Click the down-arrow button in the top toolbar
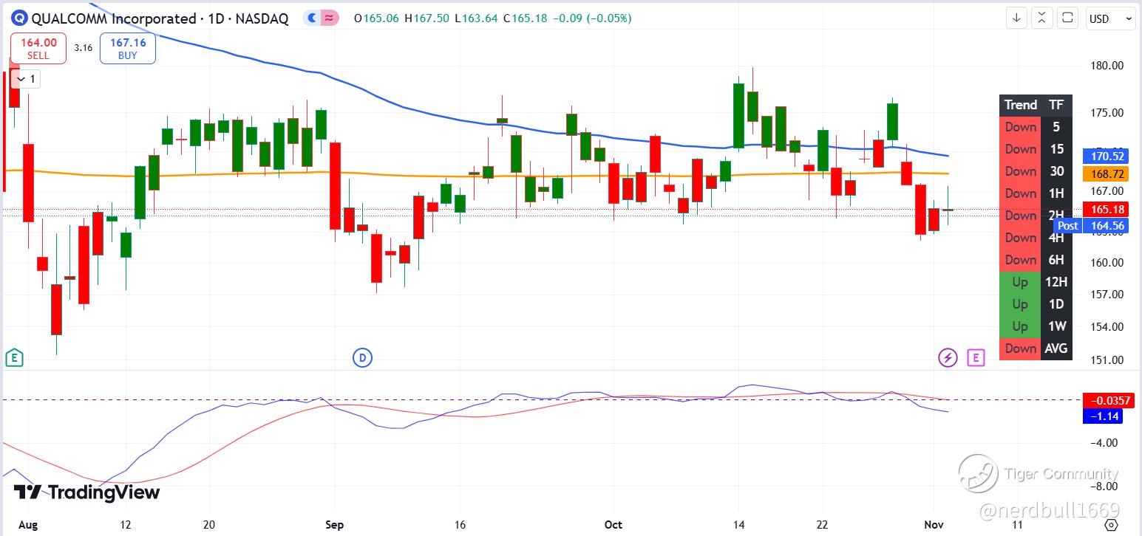This screenshot has height=536, width=1142. tap(1016, 18)
